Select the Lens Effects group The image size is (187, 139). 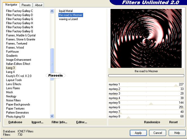point(14,84)
